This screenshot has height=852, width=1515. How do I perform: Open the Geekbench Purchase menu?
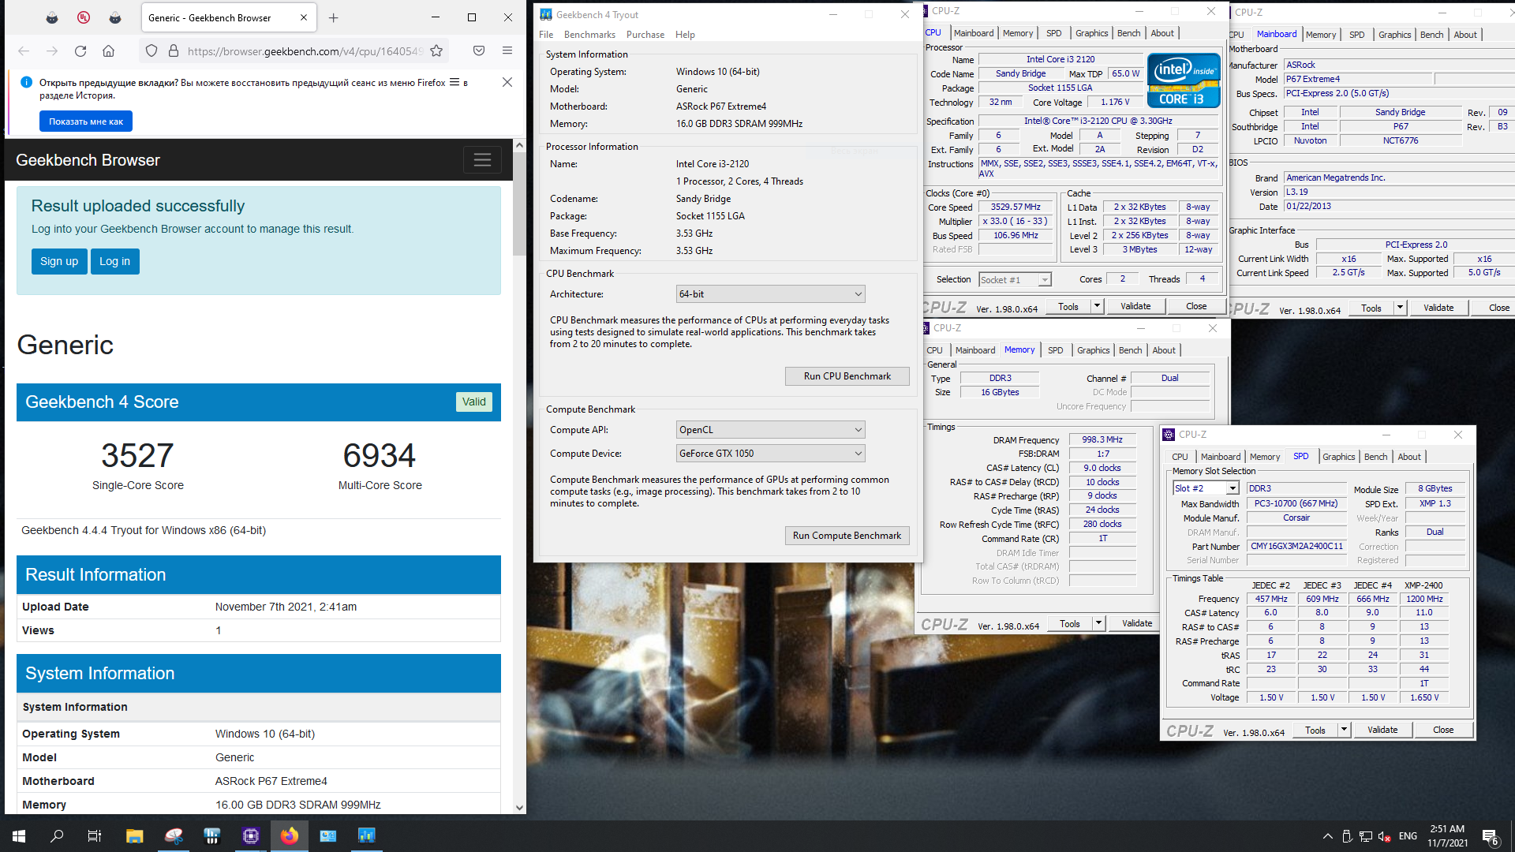click(645, 35)
